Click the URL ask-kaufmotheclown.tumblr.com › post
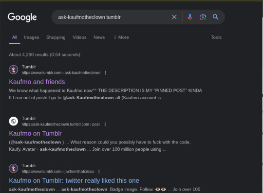This screenshot has width=263, height=193. 61,124
